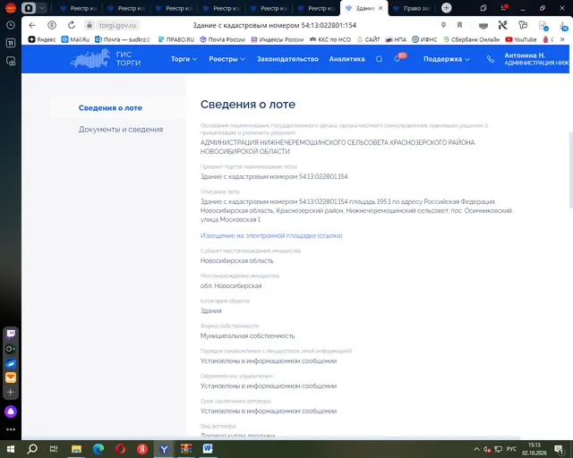
Task: Open the Почта России bookmark
Action: [222, 39]
